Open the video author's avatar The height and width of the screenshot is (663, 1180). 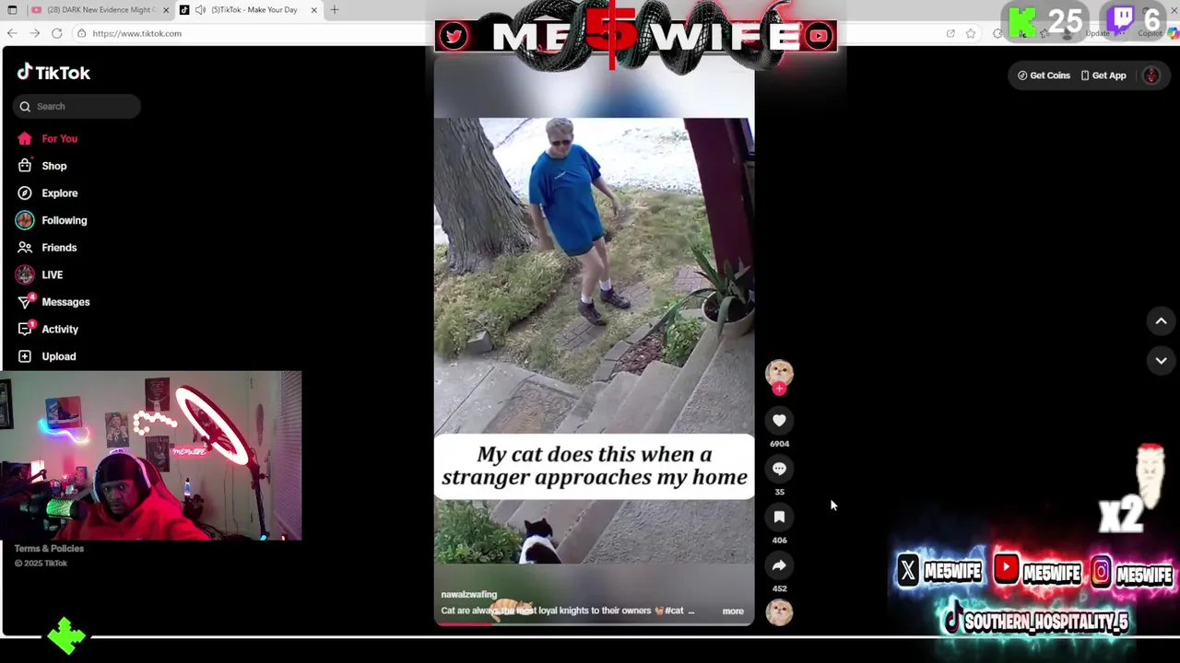click(779, 372)
